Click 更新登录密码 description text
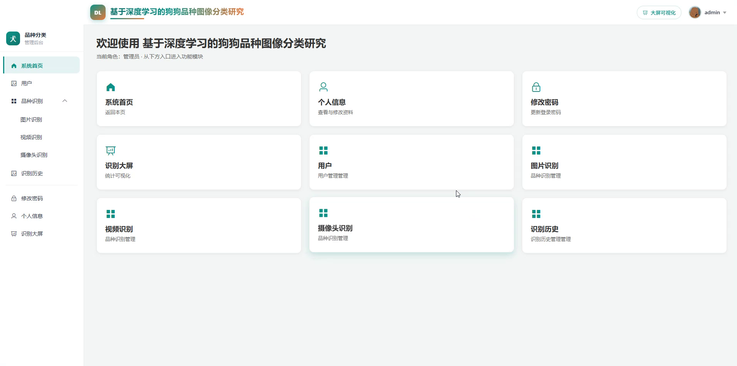 click(x=546, y=112)
